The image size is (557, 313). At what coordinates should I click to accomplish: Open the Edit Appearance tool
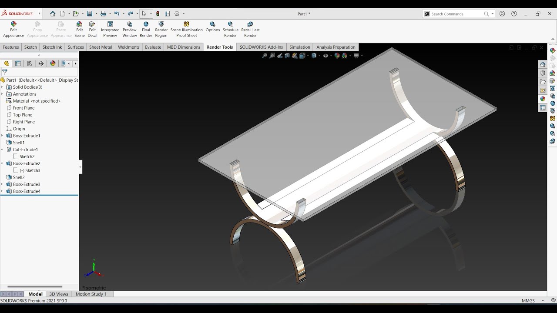pos(13,30)
